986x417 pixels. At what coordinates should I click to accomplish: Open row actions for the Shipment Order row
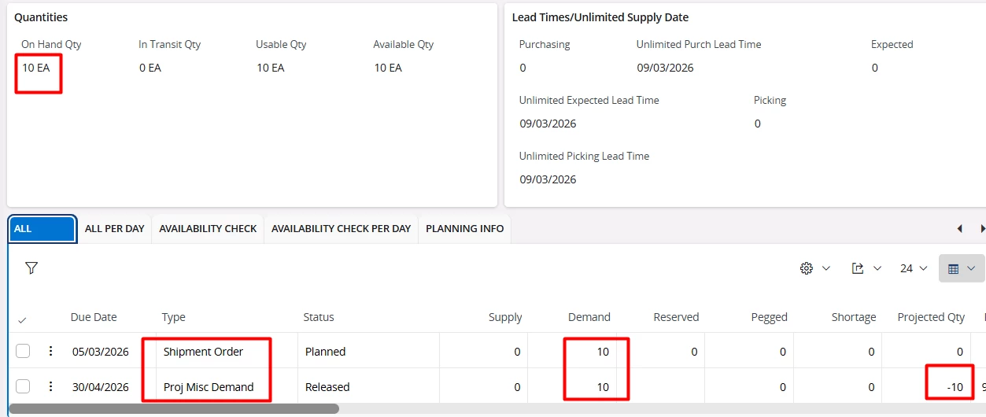tap(51, 352)
